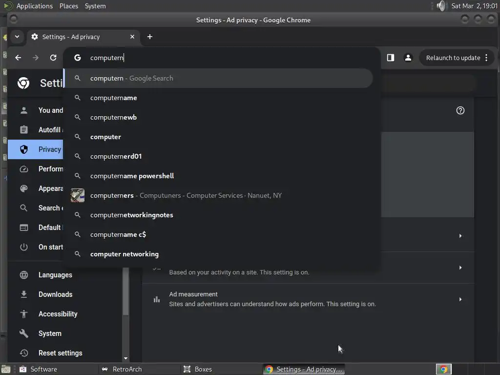Click Relaunch to update button
The height and width of the screenshot is (375, 500).
[453, 58]
